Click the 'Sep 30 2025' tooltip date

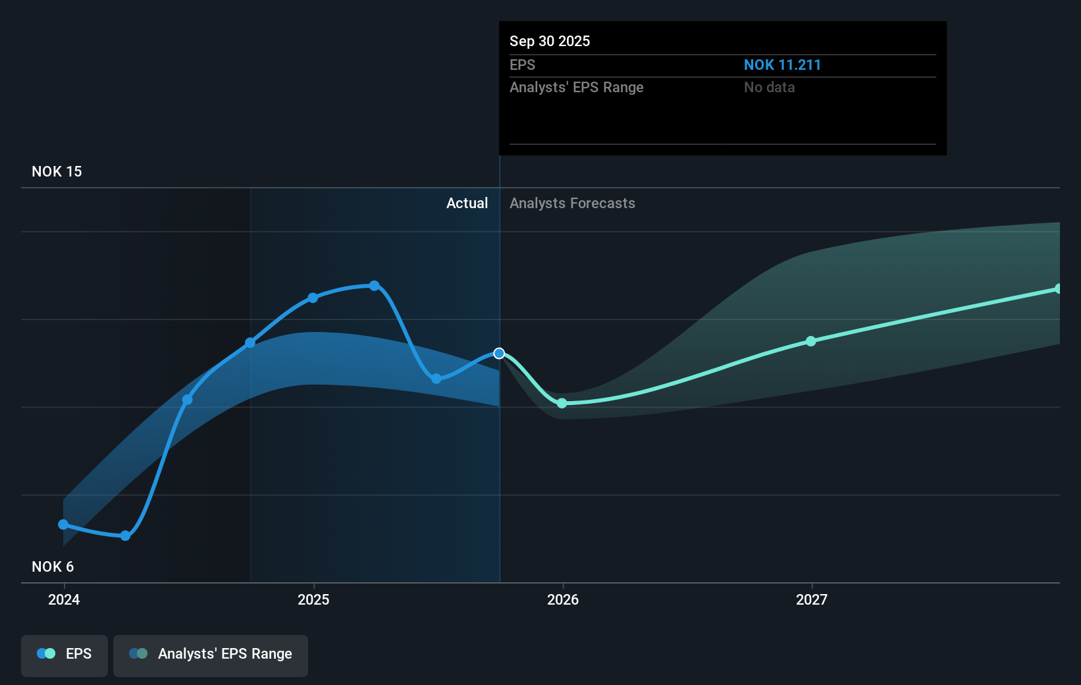coord(550,41)
